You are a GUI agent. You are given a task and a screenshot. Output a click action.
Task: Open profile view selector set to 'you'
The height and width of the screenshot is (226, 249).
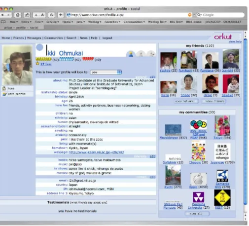(x=106, y=72)
